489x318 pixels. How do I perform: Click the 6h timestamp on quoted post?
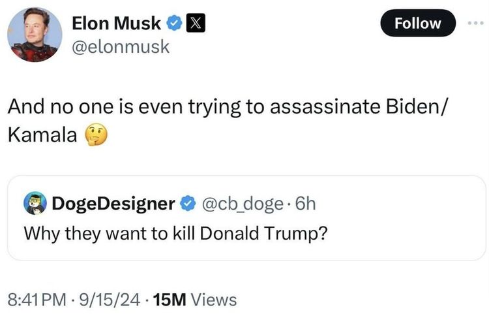click(304, 204)
